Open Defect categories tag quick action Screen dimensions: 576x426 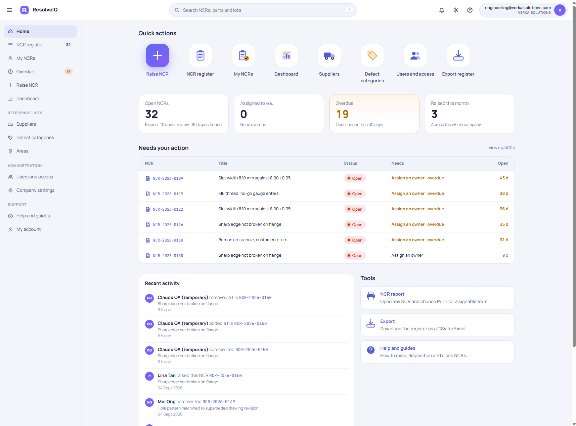pos(372,55)
